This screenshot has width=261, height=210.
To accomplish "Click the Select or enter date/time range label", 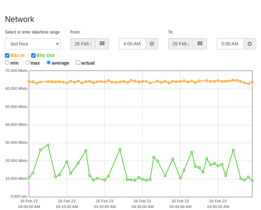I will tap(32, 32).
